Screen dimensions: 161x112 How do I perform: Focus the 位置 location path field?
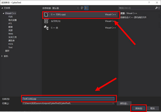[68, 103]
